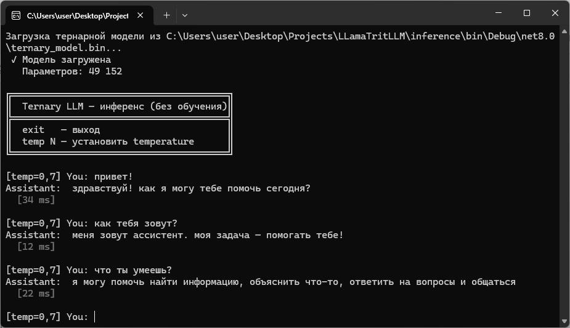The height and width of the screenshot is (328, 570).
Task: Click the vertical scrollbar track
Action: [x=564, y=177]
